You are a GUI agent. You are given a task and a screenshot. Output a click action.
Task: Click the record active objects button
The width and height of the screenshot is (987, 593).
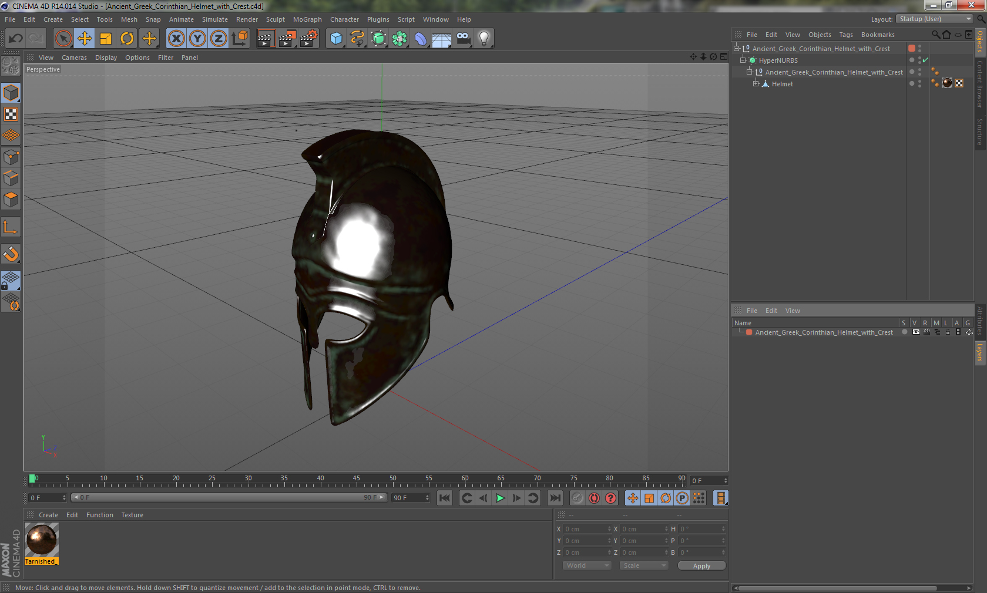coord(578,498)
